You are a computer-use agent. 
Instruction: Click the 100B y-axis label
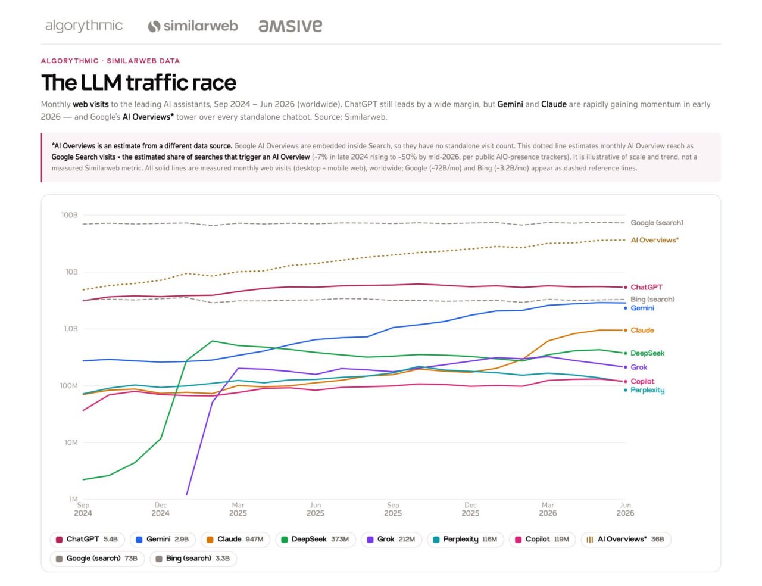coord(69,215)
